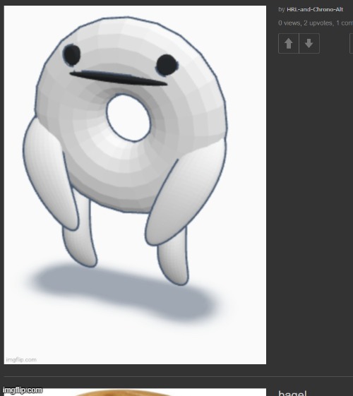This screenshot has height=396, width=353.
Task: Click the donut character's left arm
Action: pos(49,174)
